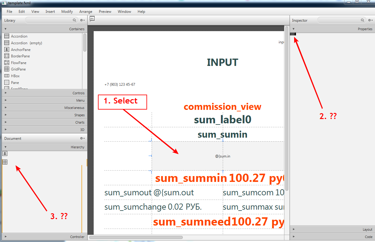The width and height of the screenshot is (375, 242).
Task: Select the BorderPane container icon
Action: (x=7, y=56)
